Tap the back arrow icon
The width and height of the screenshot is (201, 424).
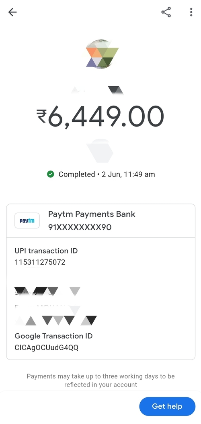pos(12,12)
